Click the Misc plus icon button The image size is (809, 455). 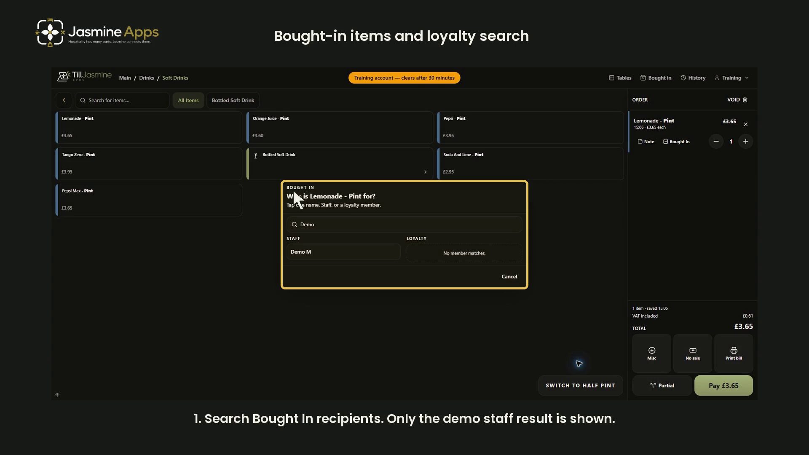click(652, 353)
